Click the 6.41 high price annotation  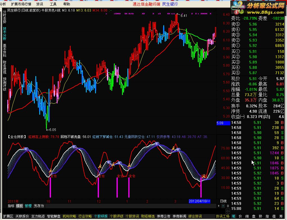184,15
